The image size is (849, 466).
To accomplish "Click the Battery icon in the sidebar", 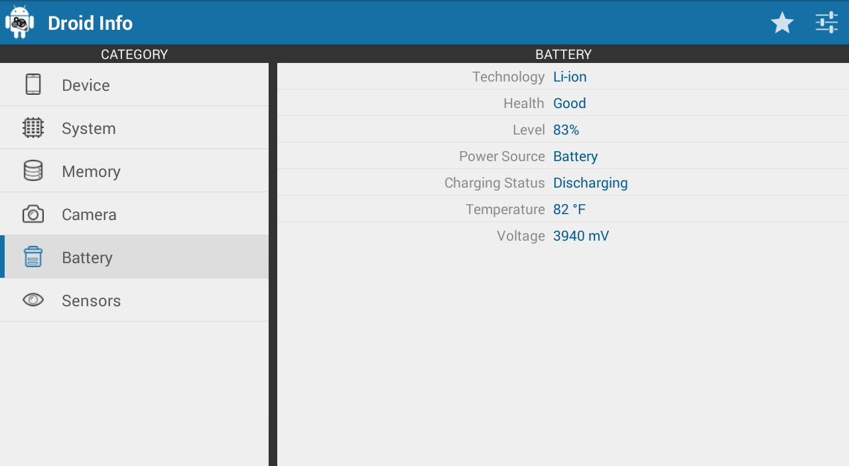I will tap(33, 257).
